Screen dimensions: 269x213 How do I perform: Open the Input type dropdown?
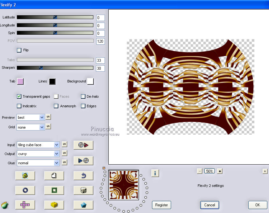coord(38,145)
